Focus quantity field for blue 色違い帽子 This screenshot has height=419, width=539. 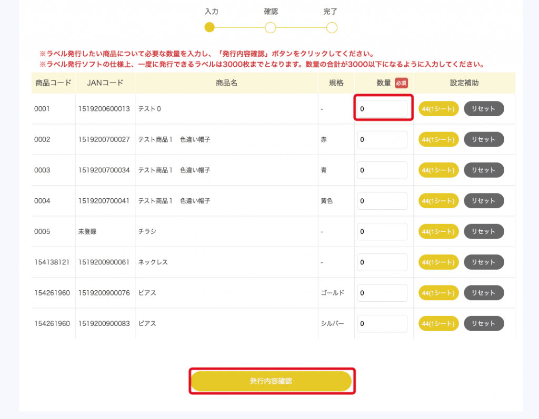[382, 170]
